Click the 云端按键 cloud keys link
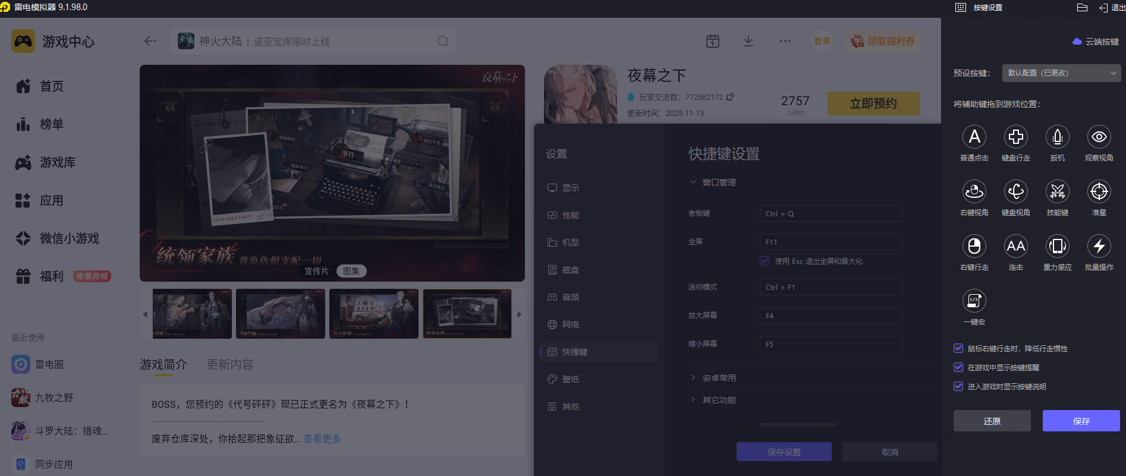The height and width of the screenshot is (476, 1126). pyautogui.click(x=1096, y=42)
